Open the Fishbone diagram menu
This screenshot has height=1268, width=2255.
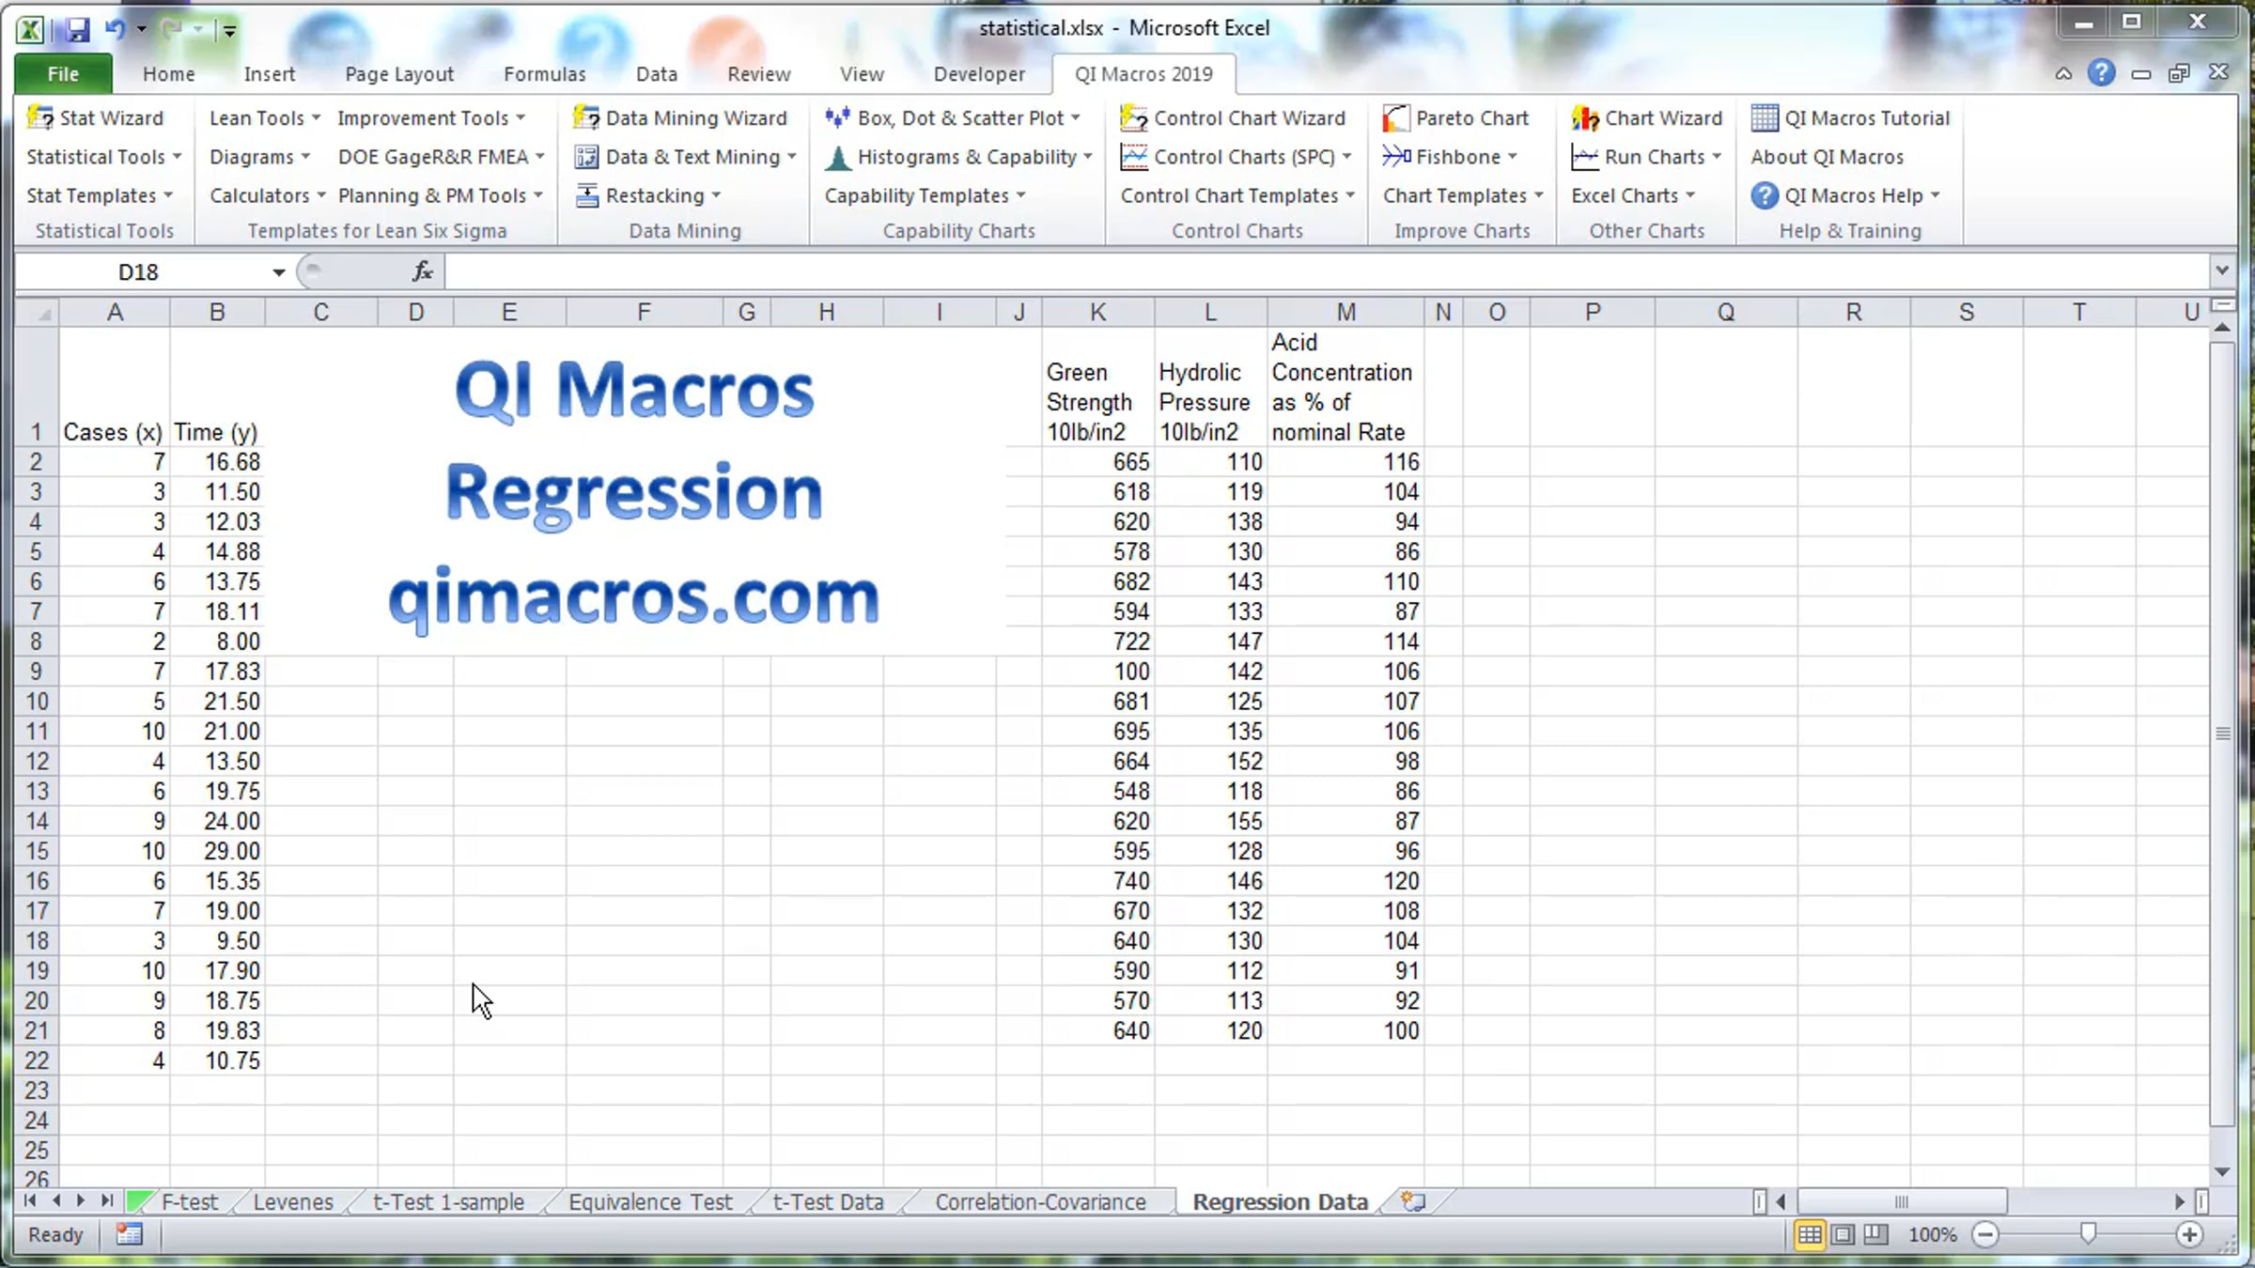click(x=1450, y=157)
